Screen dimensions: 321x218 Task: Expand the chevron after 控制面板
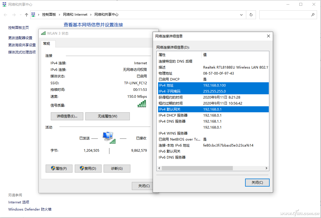tap(59, 15)
